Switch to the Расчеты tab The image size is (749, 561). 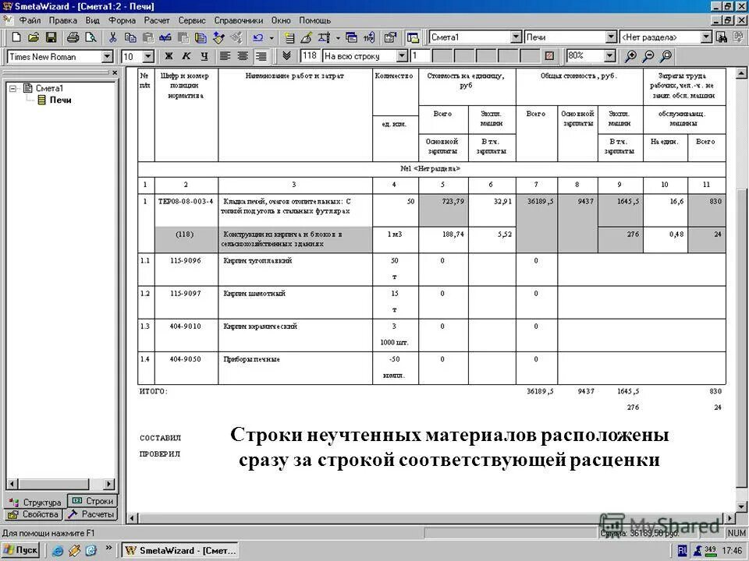(x=91, y=514)
